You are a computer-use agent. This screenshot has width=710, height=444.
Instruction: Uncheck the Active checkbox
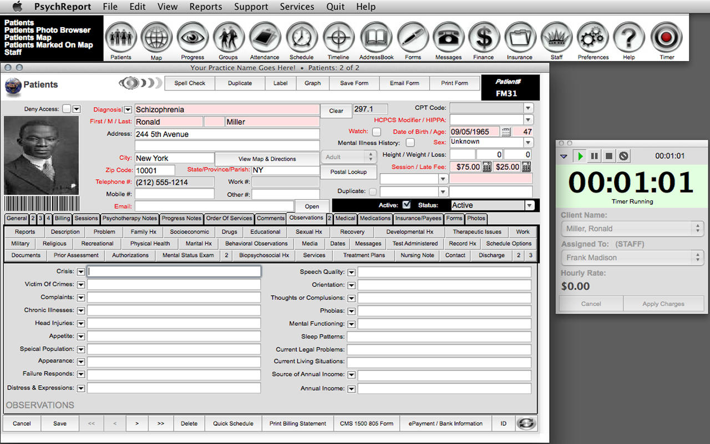(407, 205)
